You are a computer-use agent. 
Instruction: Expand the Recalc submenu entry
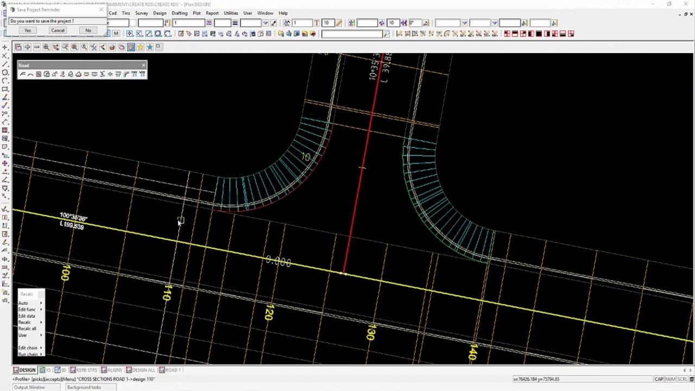30,323
